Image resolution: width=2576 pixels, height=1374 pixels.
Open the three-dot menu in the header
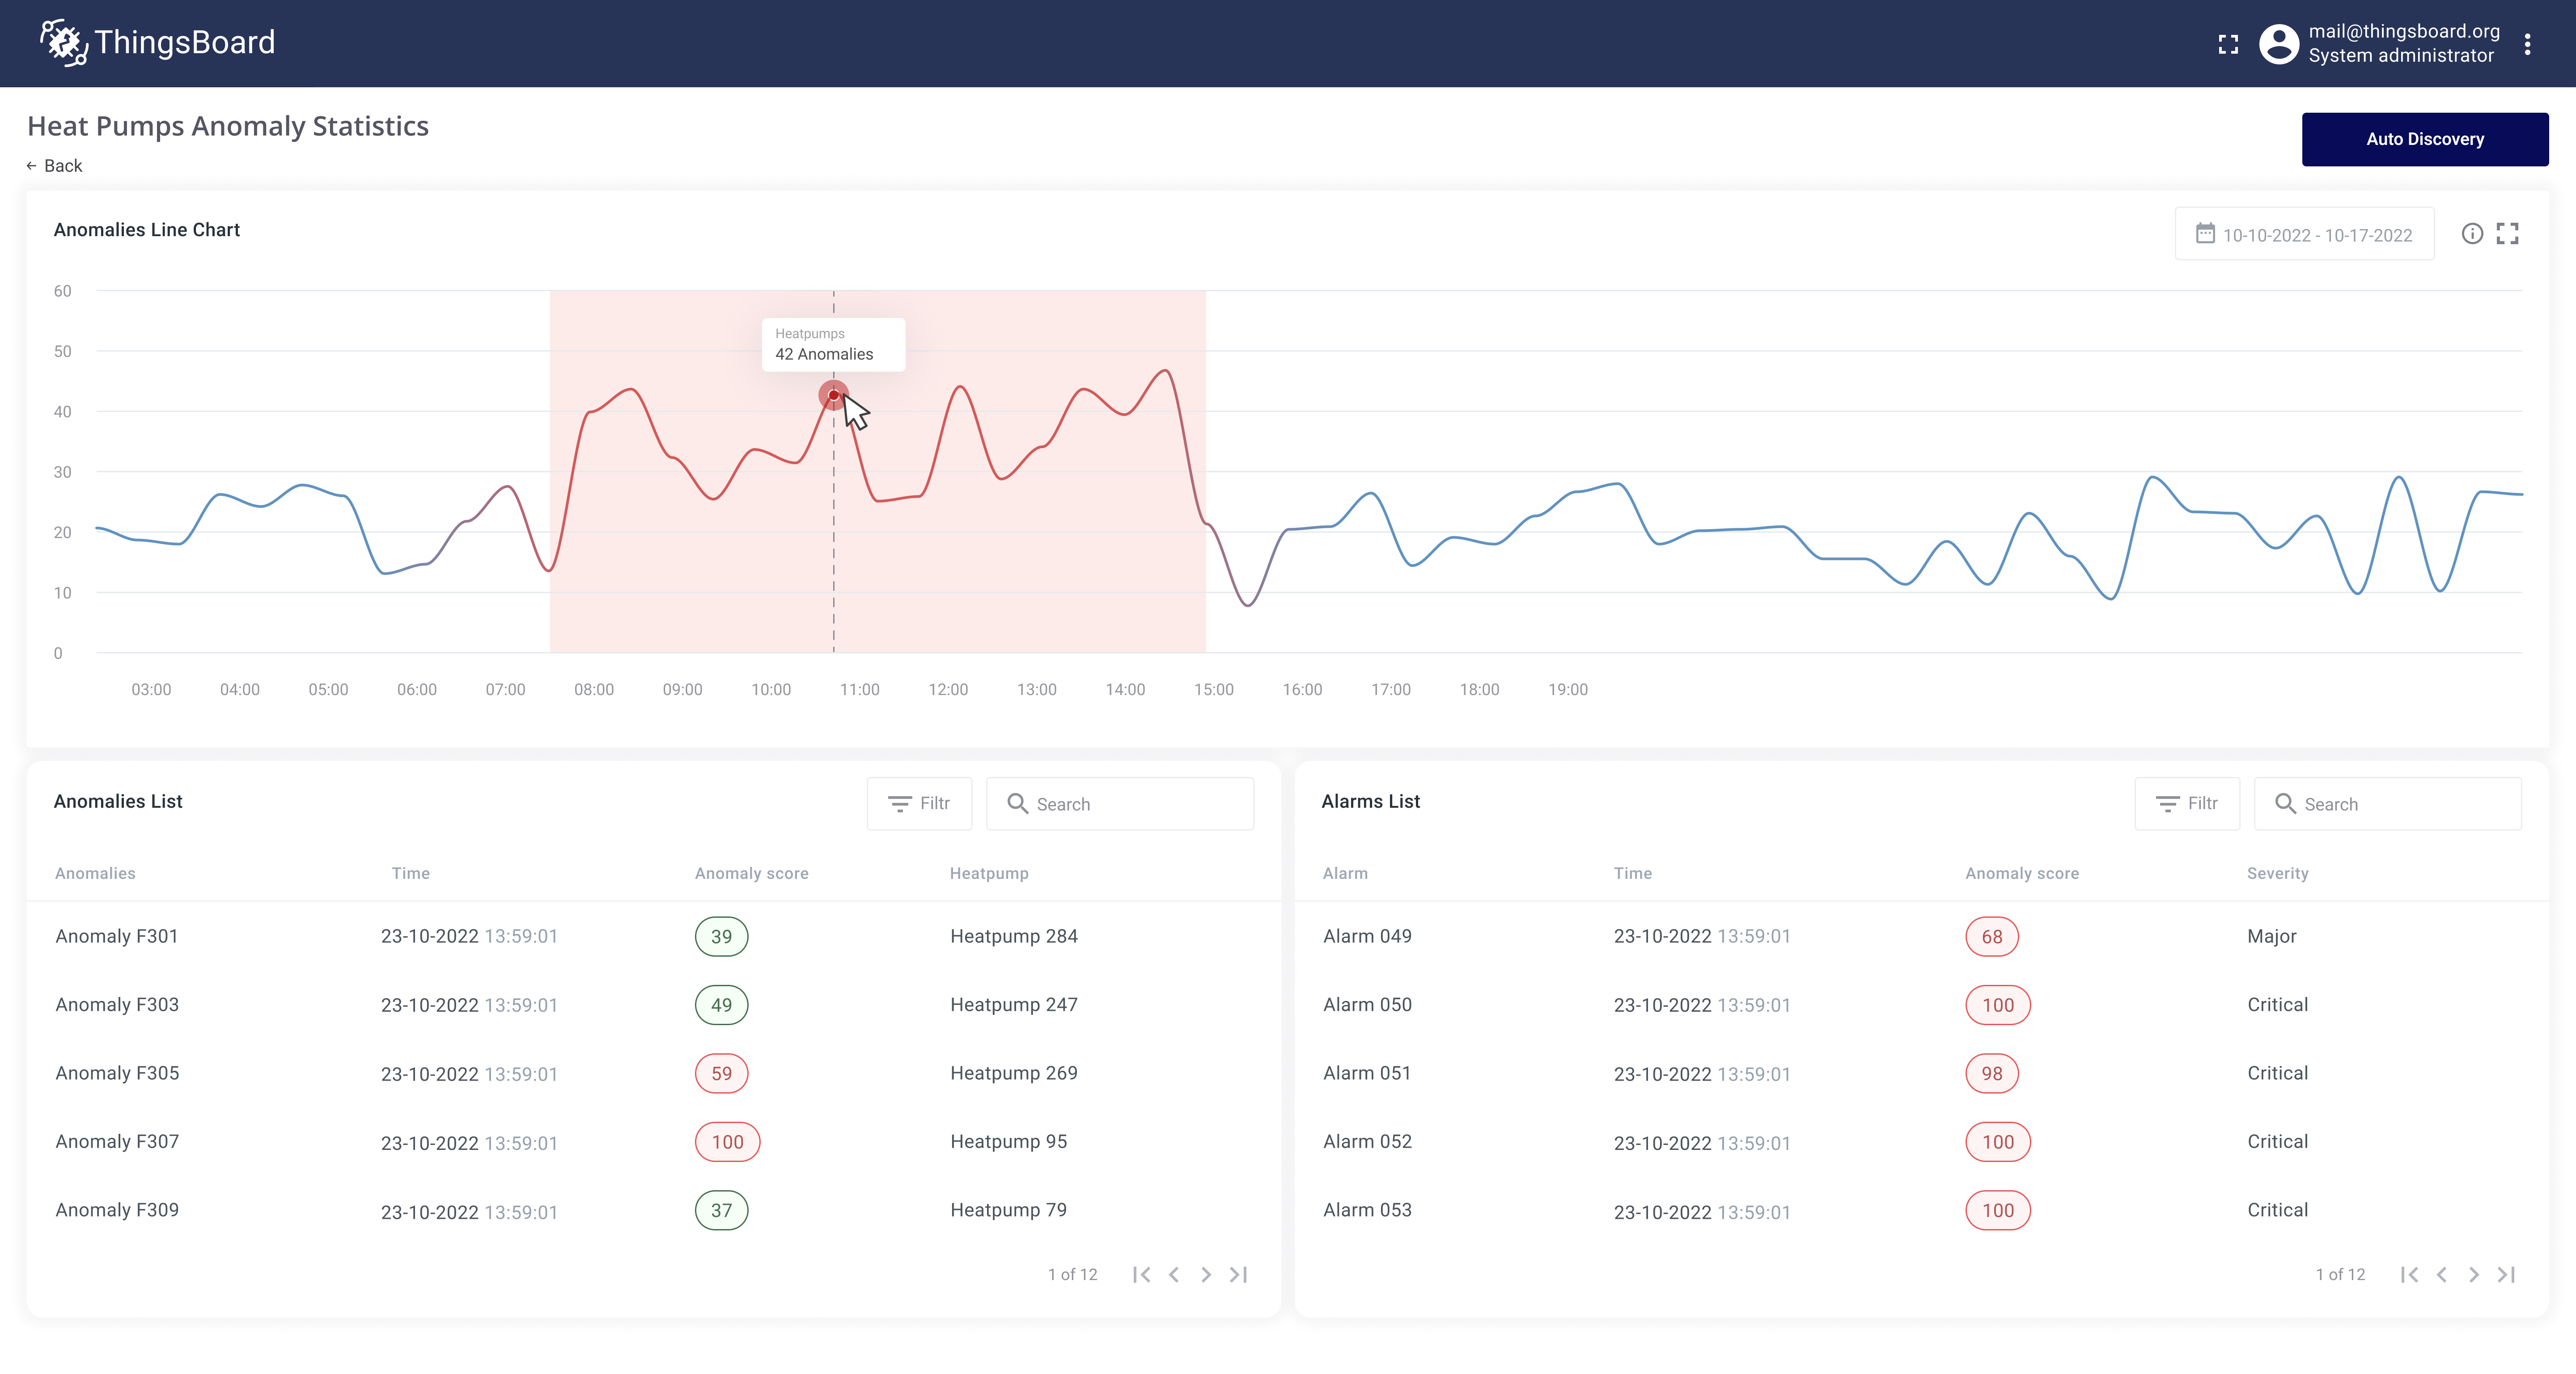[x=2529, y=43]
